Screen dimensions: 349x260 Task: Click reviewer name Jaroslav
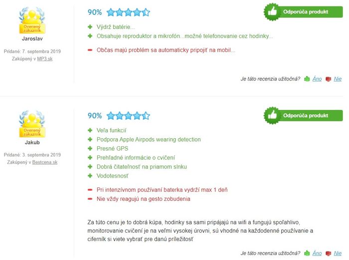(32, 39)
